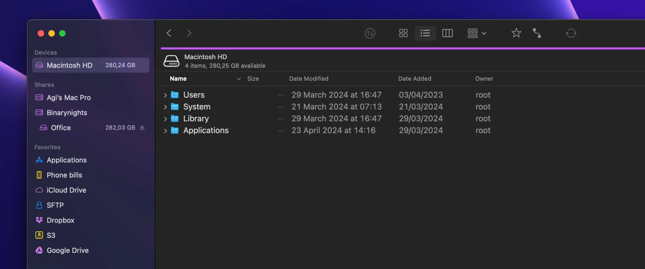Switch to icon grid view
The width and height of the screenshot is (645, 269).
[403, 33]
